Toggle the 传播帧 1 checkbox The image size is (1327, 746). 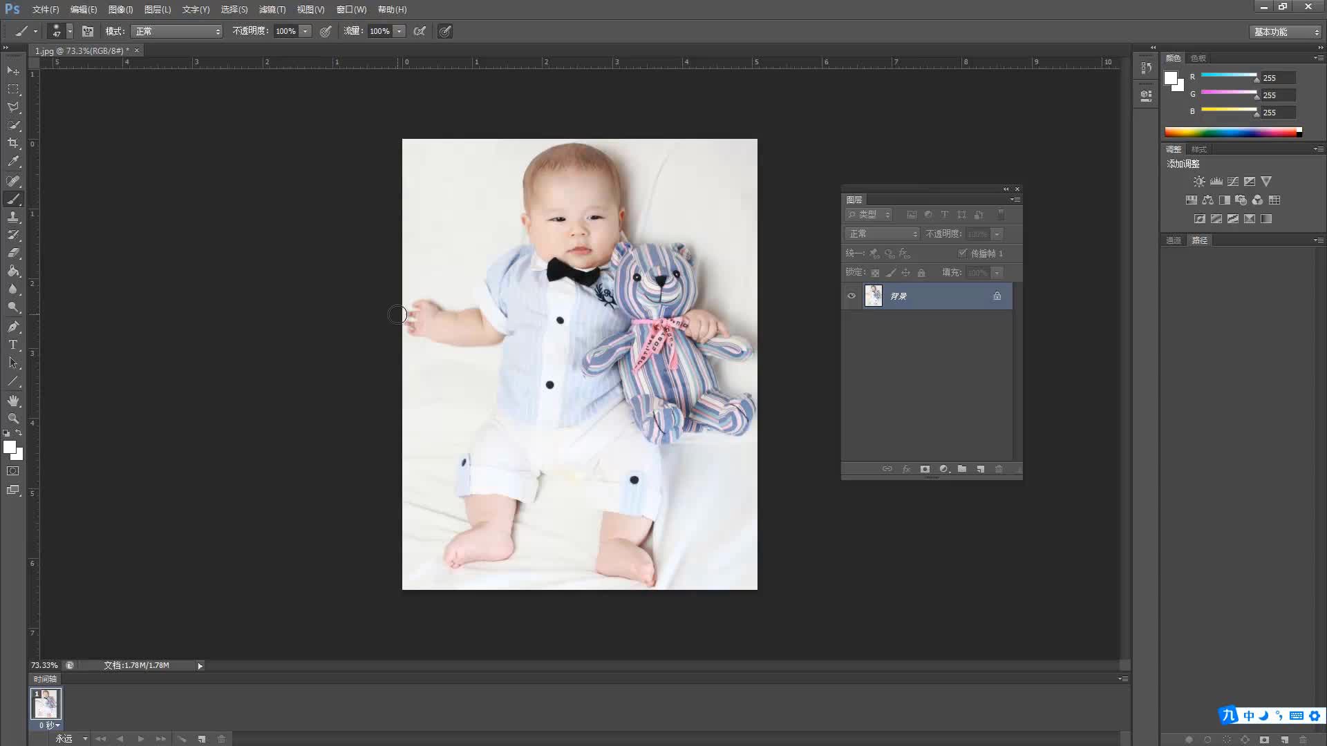point(962,254)
